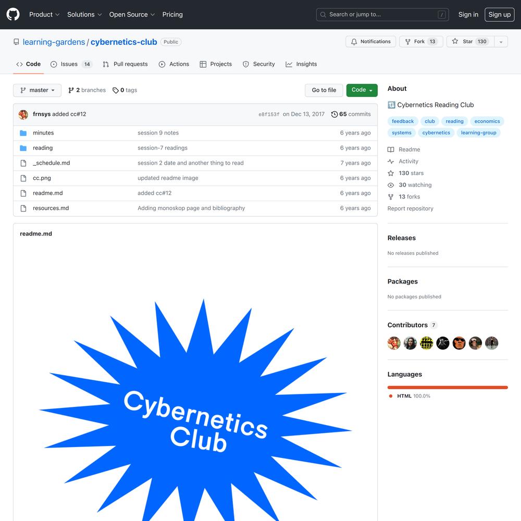Switch to the Issues tab
Viewport: 521px width, 521px height.
pyautogui.click(x=71, y=64)
